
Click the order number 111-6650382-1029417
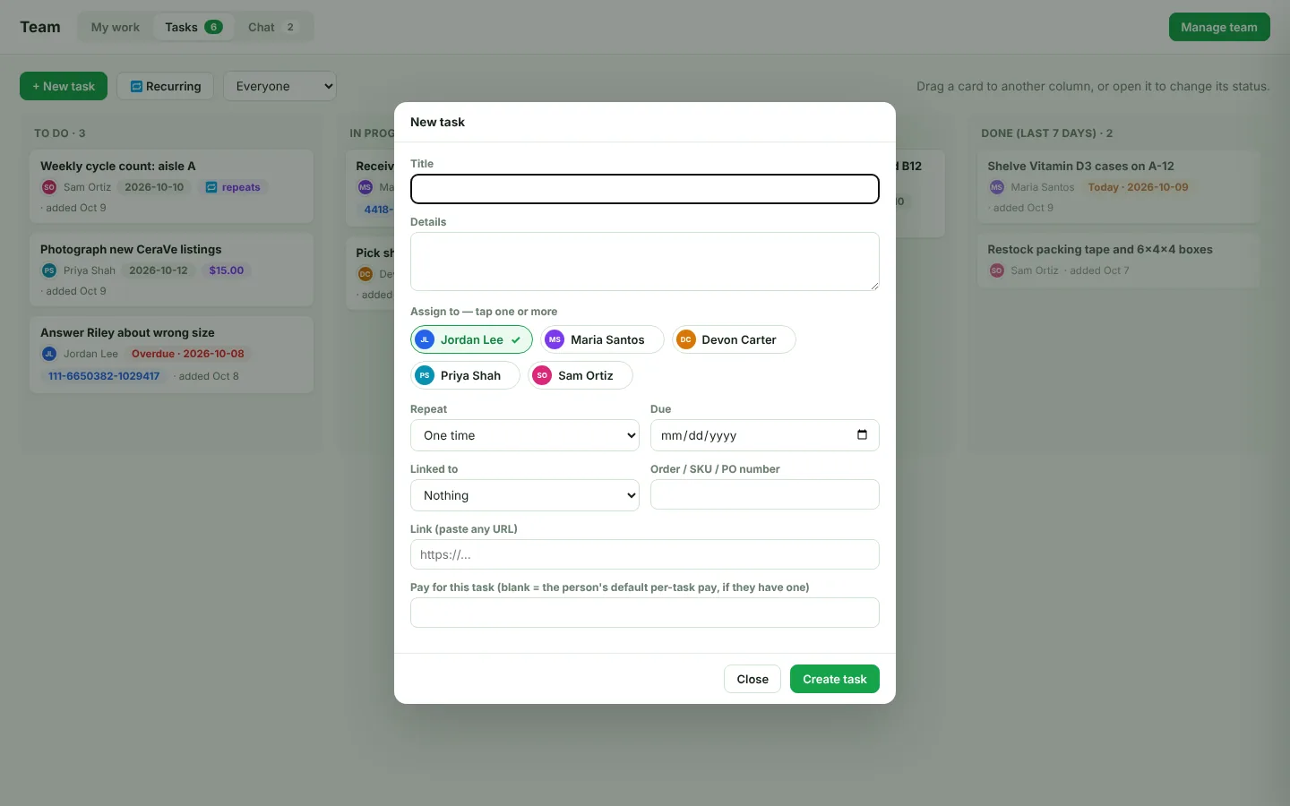[x=104, y=376]
